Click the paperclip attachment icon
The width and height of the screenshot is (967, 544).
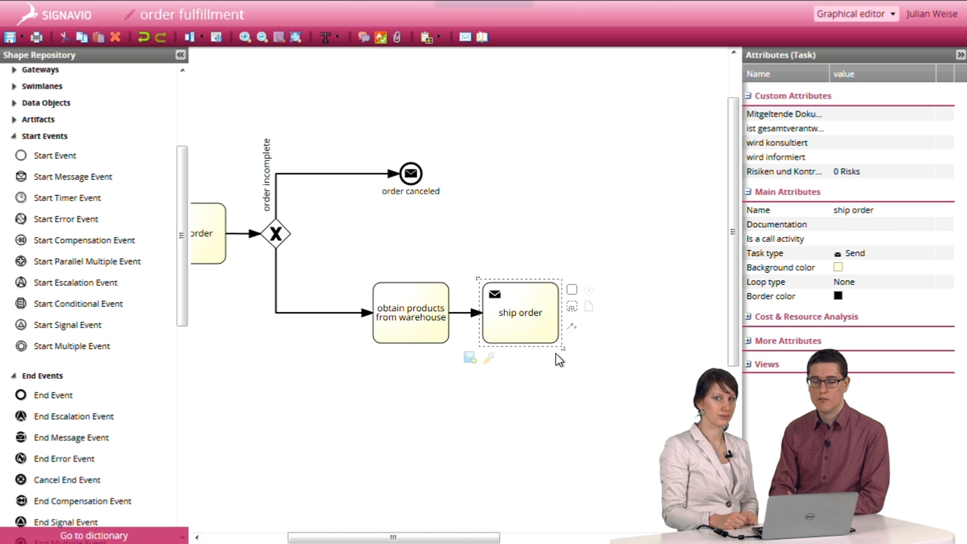tap(396, 37)
